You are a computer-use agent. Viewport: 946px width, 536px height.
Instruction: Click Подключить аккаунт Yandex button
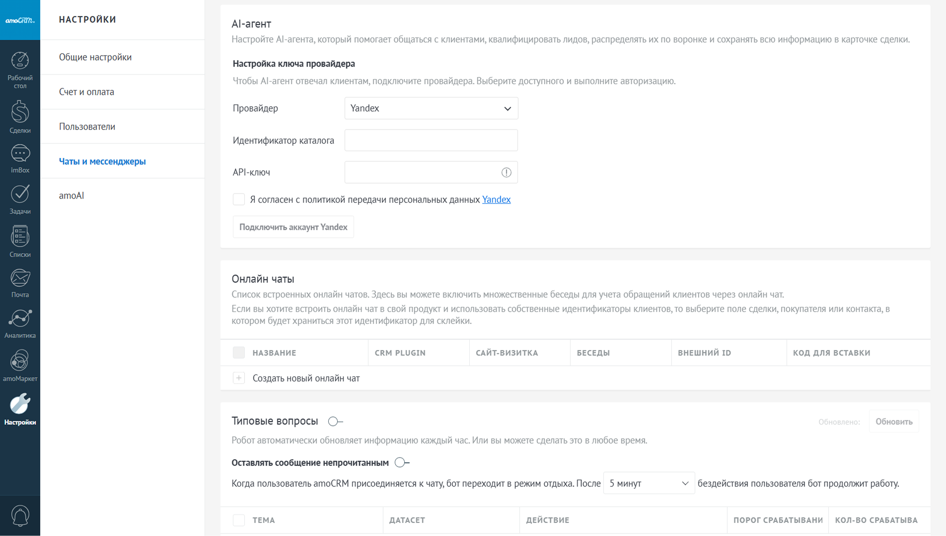293,227
